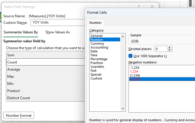The image size is (195, 123).
Task: Choose Currency in the Category list
Action: [105, 43]
